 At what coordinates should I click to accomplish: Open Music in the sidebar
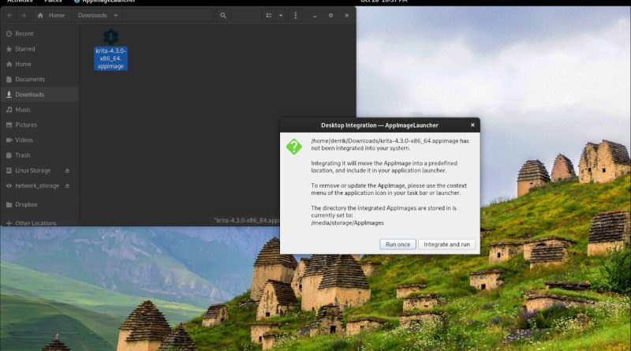coord(39,110)
